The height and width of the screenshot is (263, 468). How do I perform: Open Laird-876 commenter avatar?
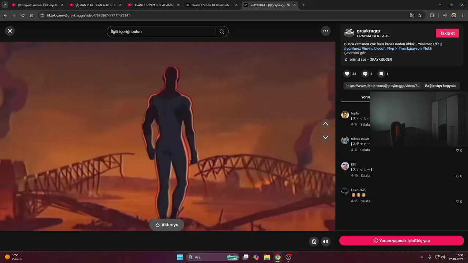point(345,191)
